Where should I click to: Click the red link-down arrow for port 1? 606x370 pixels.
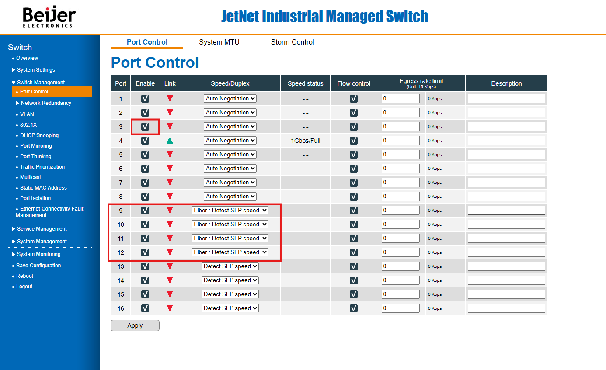point(170,99)
